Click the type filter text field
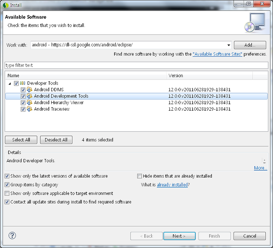 click(x=136, y=65)
